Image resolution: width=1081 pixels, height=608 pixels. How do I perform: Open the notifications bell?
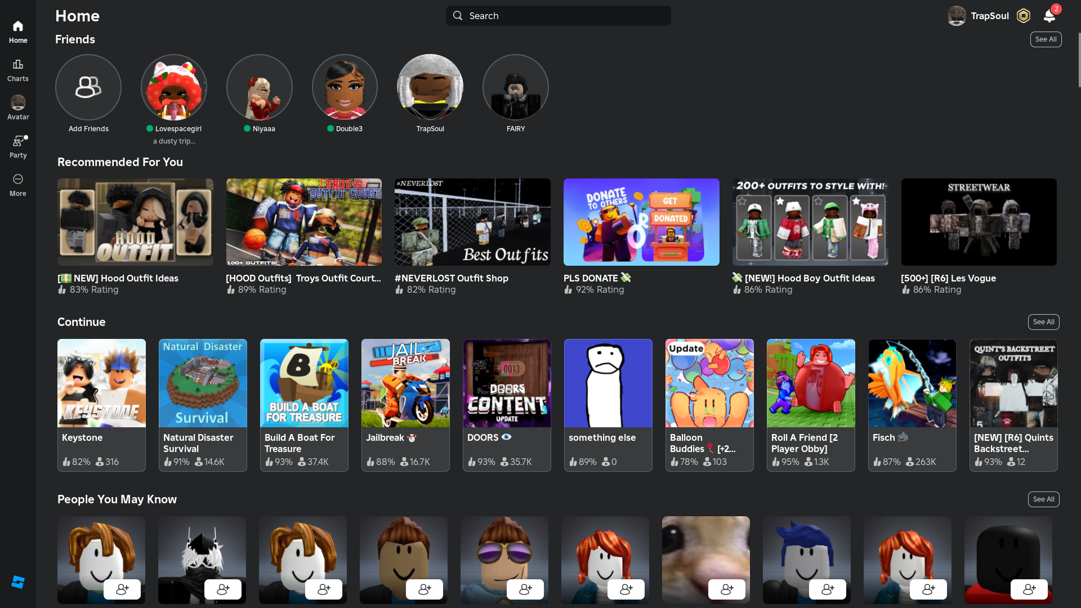tap(1049, 16)
